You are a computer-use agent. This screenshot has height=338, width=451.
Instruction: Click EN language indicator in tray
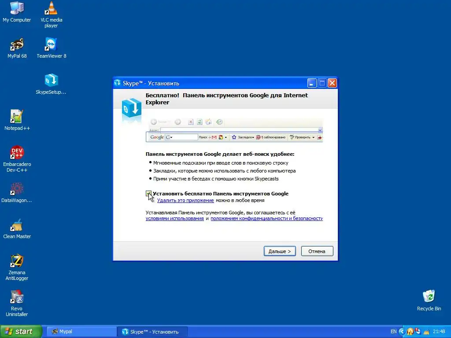[x=393, y=332]
